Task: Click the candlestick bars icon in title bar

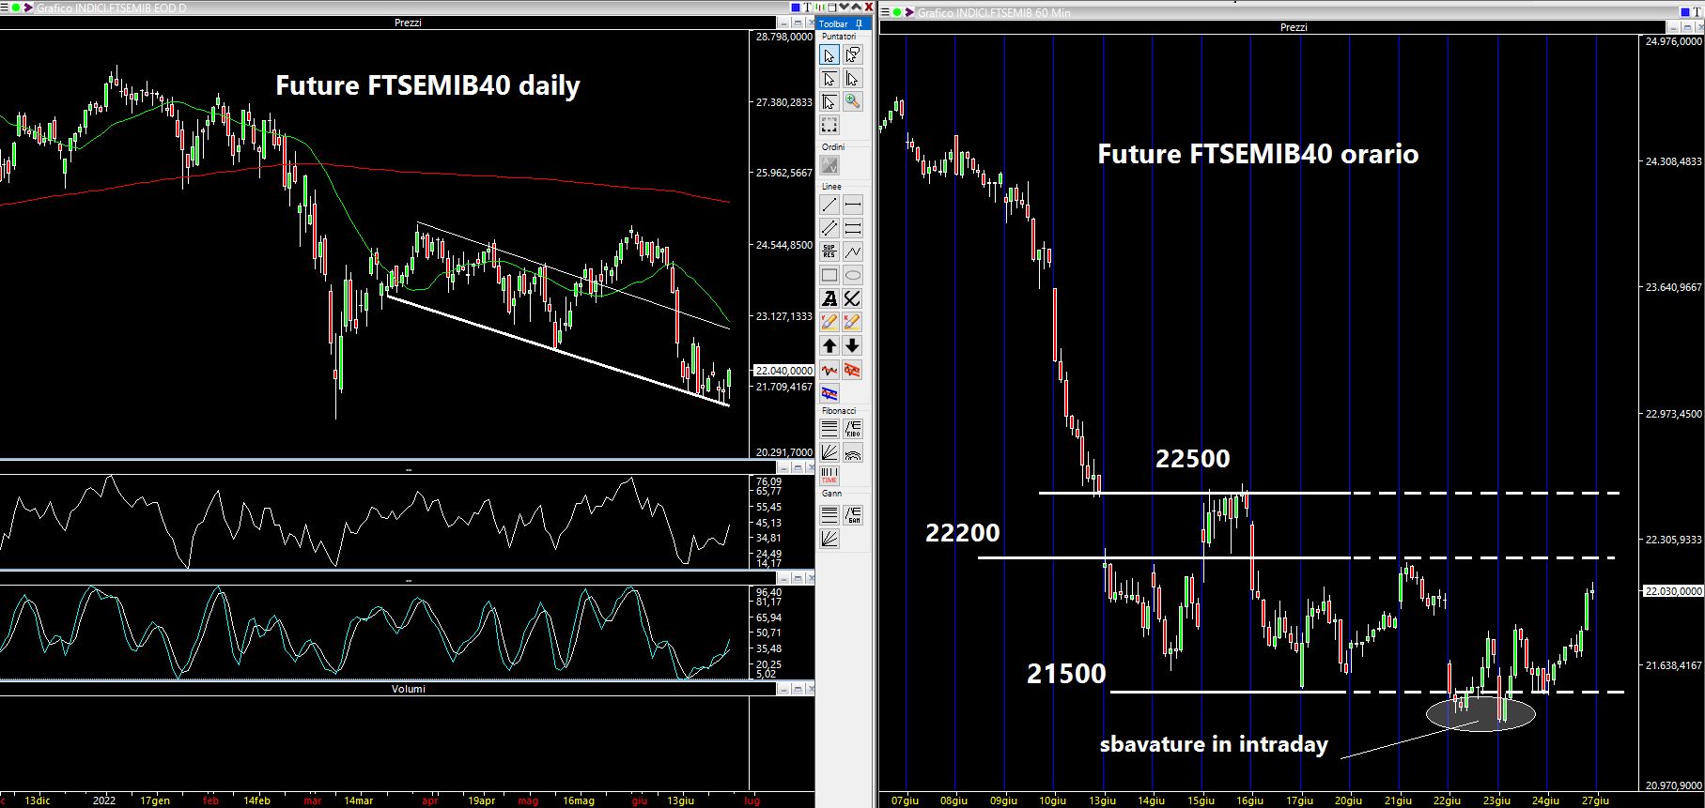Action: pos(820,8)
